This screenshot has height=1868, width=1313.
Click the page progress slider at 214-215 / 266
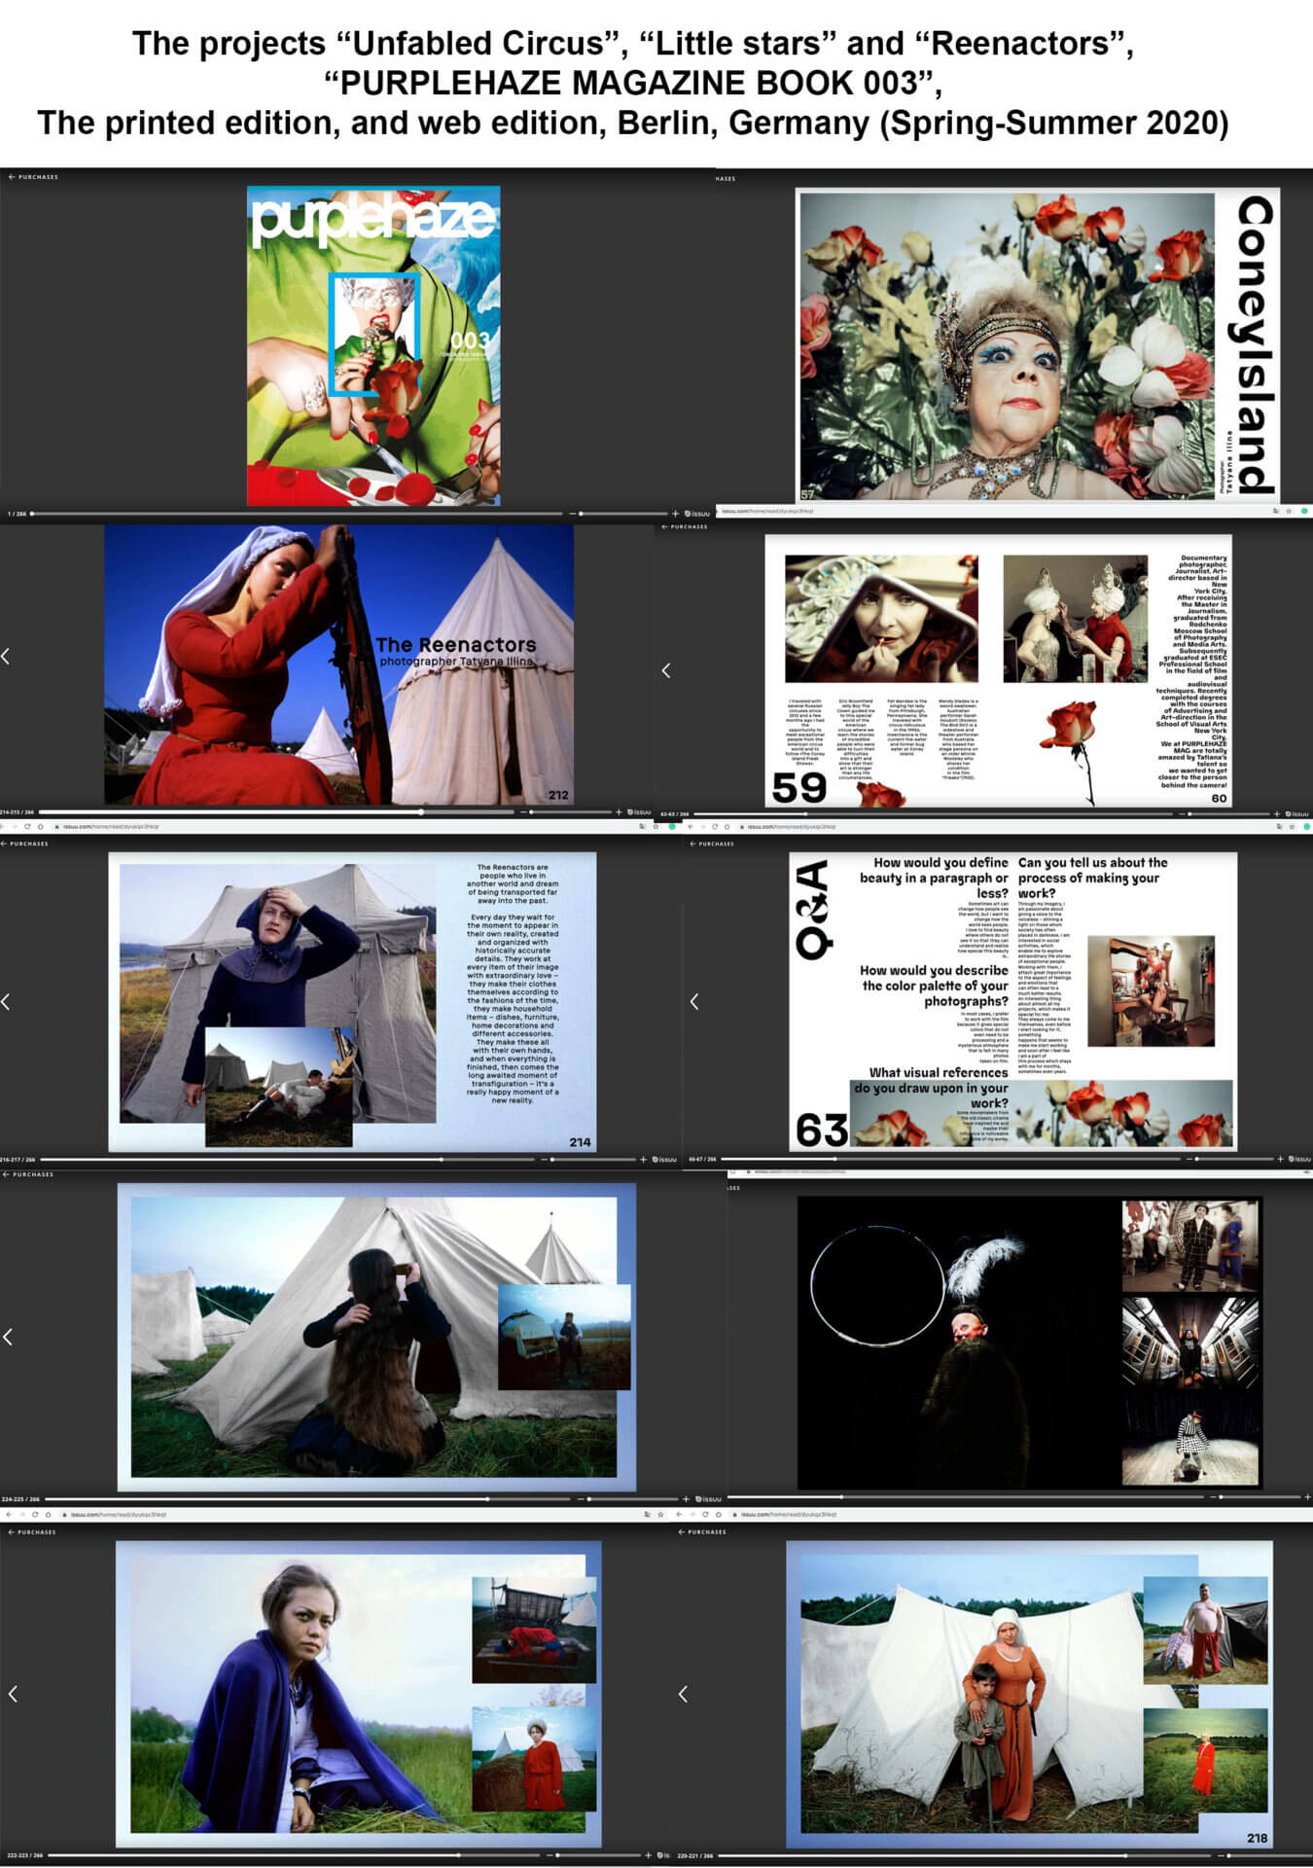(x=276, y=811)
